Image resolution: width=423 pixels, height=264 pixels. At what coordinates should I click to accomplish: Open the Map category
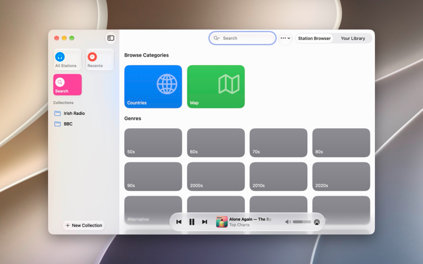[216, 87]
